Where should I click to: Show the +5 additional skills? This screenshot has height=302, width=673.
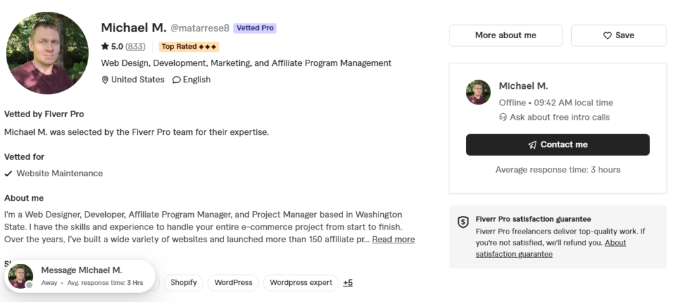click(348, 283)
